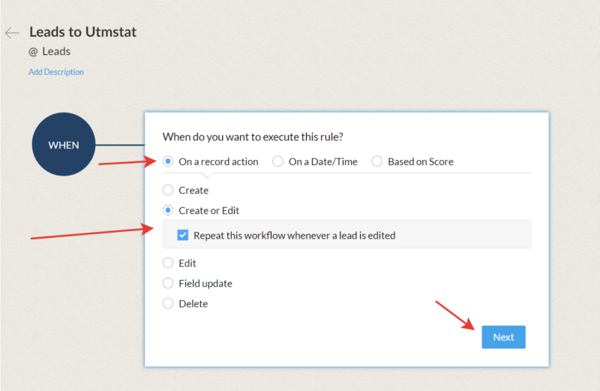The height and width of the screenshot is (391, 600).
Task: Click the back arrow beside the rule title
Action: 11,33
